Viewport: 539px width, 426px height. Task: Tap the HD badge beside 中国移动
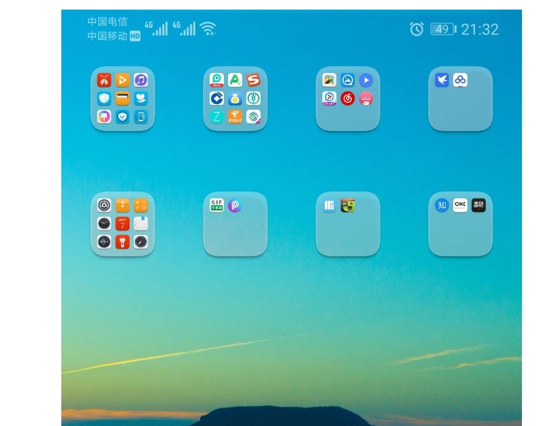click(135, 36)
